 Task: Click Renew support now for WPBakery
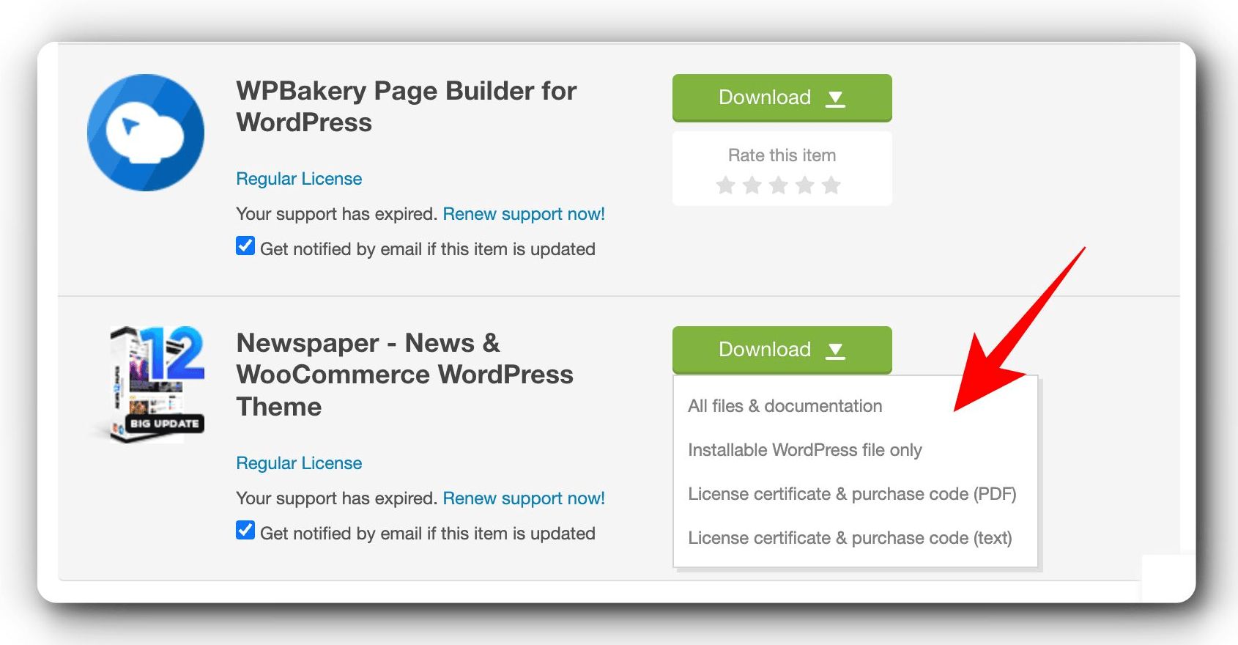coord(524,214)
